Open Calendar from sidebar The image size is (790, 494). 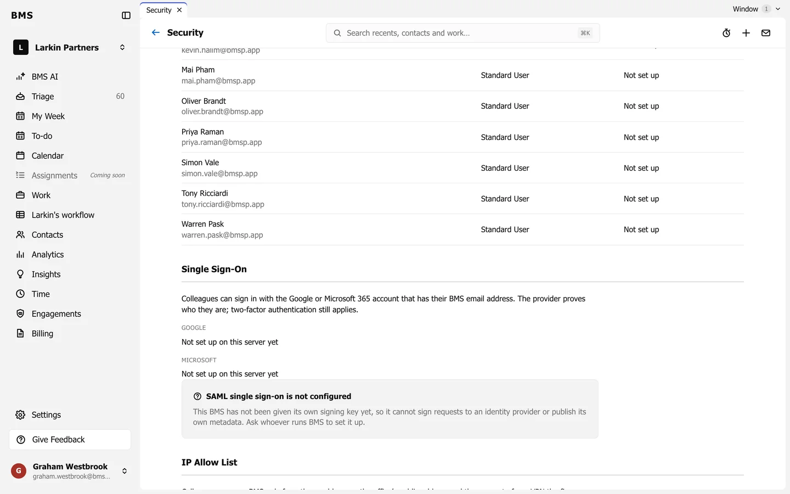click(x=70, y=156)
